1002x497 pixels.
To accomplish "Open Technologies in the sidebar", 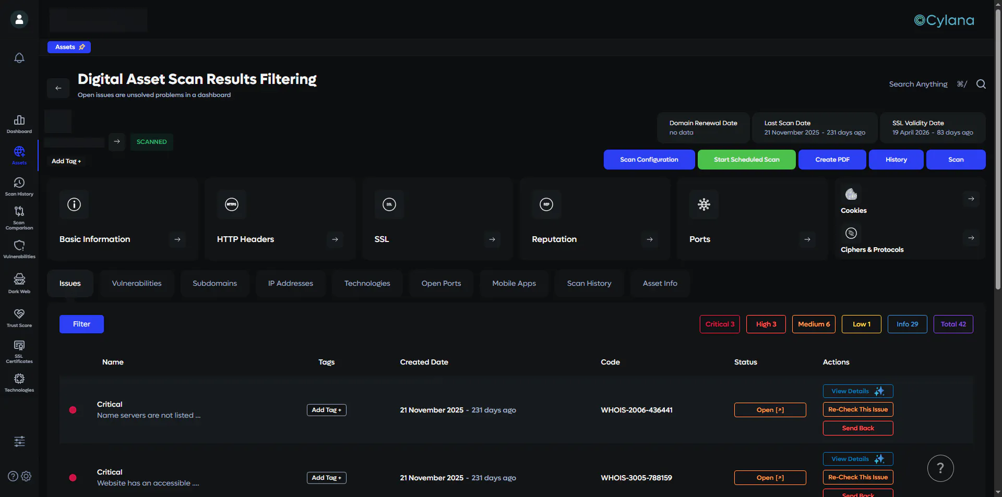I will (19, 382).
